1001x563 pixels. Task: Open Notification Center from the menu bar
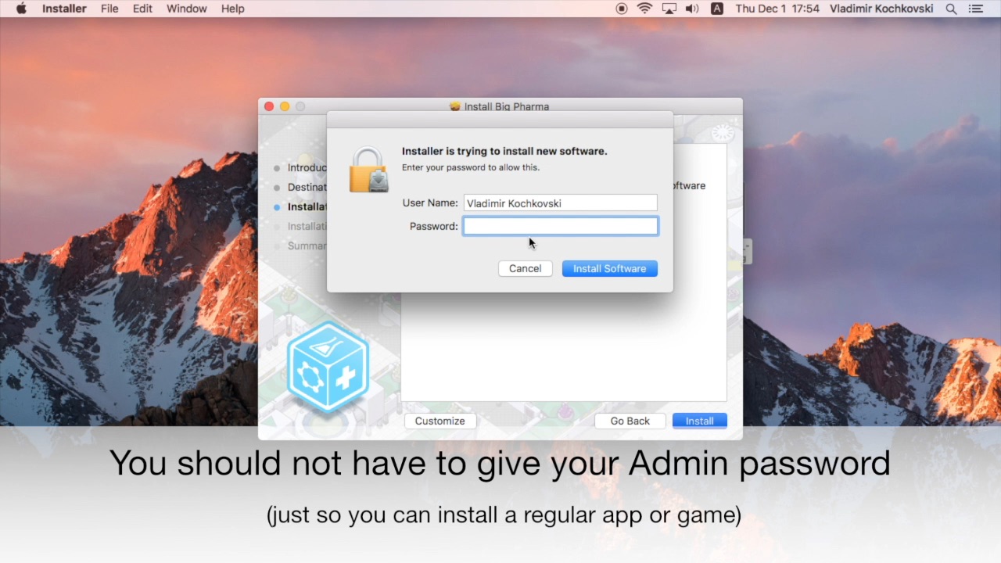[x=975, y=9]
